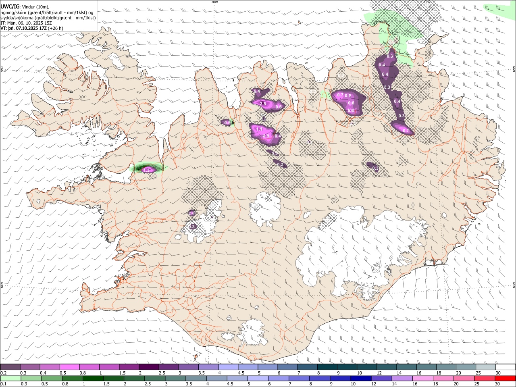This screenshot has width=516, height=387.
Task: Select the lavender top-row swatch labeled 4
Action: (228, 367)
